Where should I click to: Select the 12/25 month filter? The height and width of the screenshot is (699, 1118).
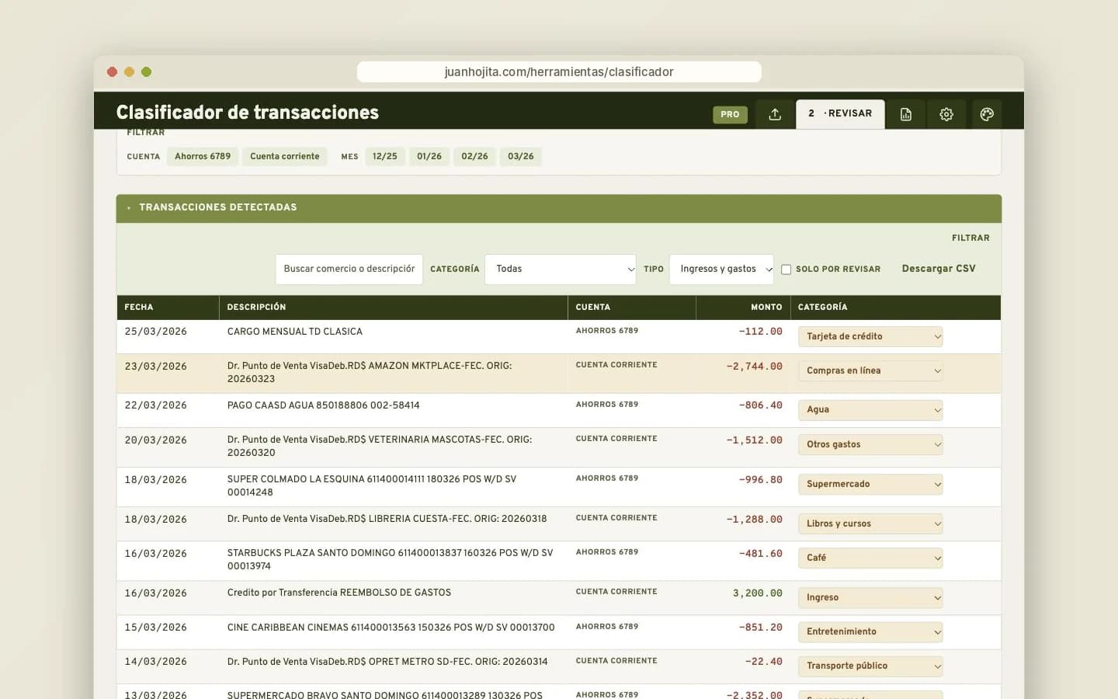click(x=385, y=156)
